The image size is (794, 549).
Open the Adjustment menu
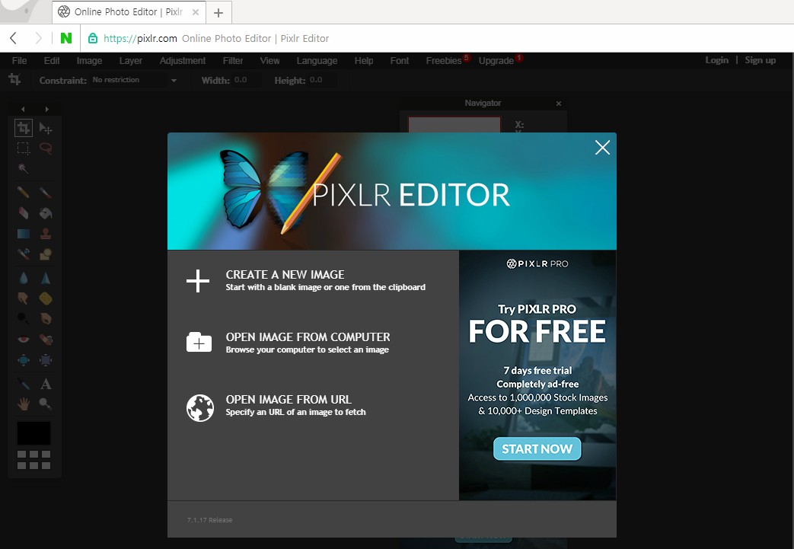[x=182, y=61]
